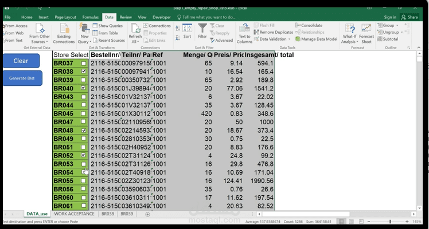Zoom out with the minus icon
The height and width of the screenshot is (229, 429).
[369, 222]
